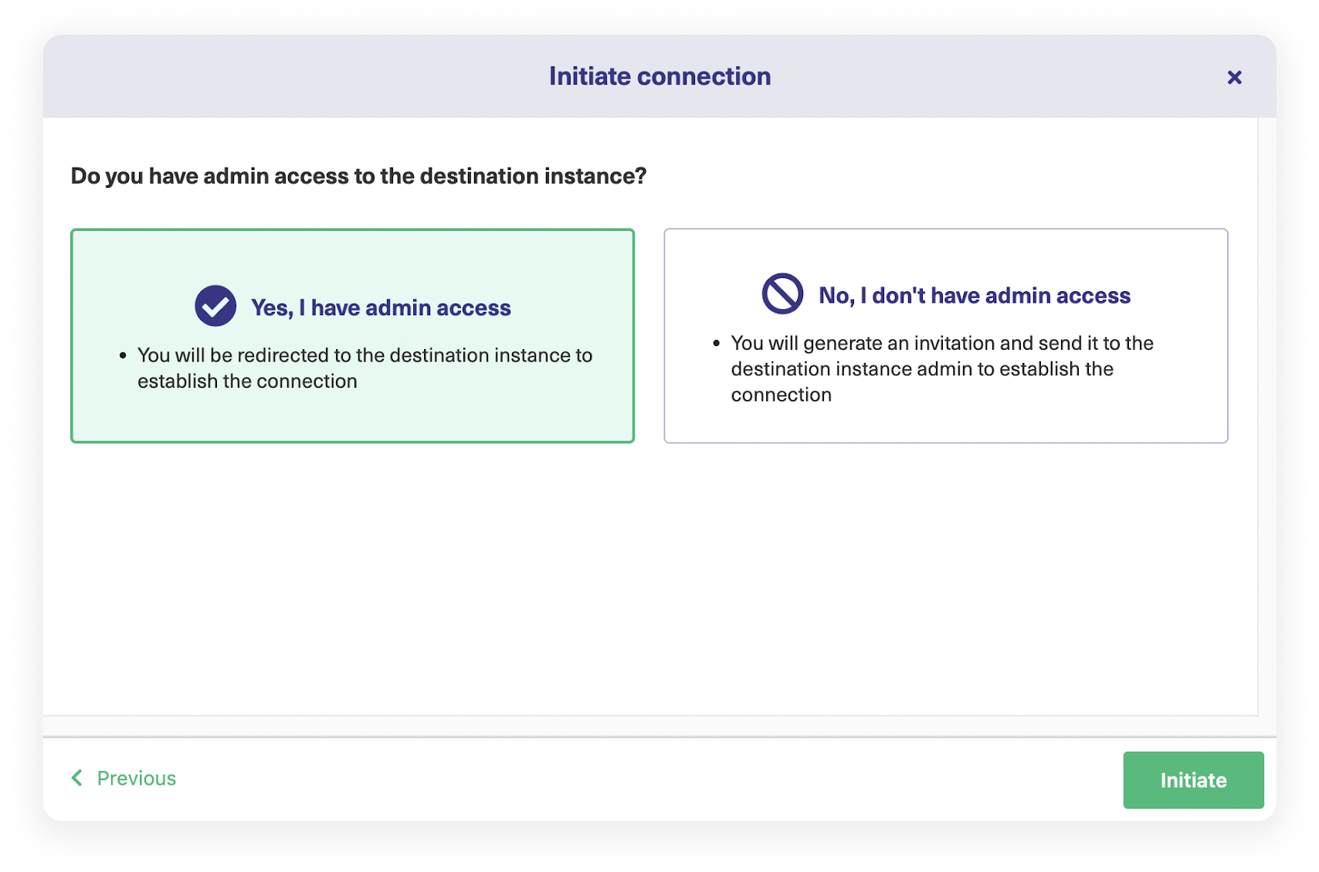Click the 'Initiate connection' title bar
Image resolution: width=1319 pixels, height=872 pixels.
(659, 76)
